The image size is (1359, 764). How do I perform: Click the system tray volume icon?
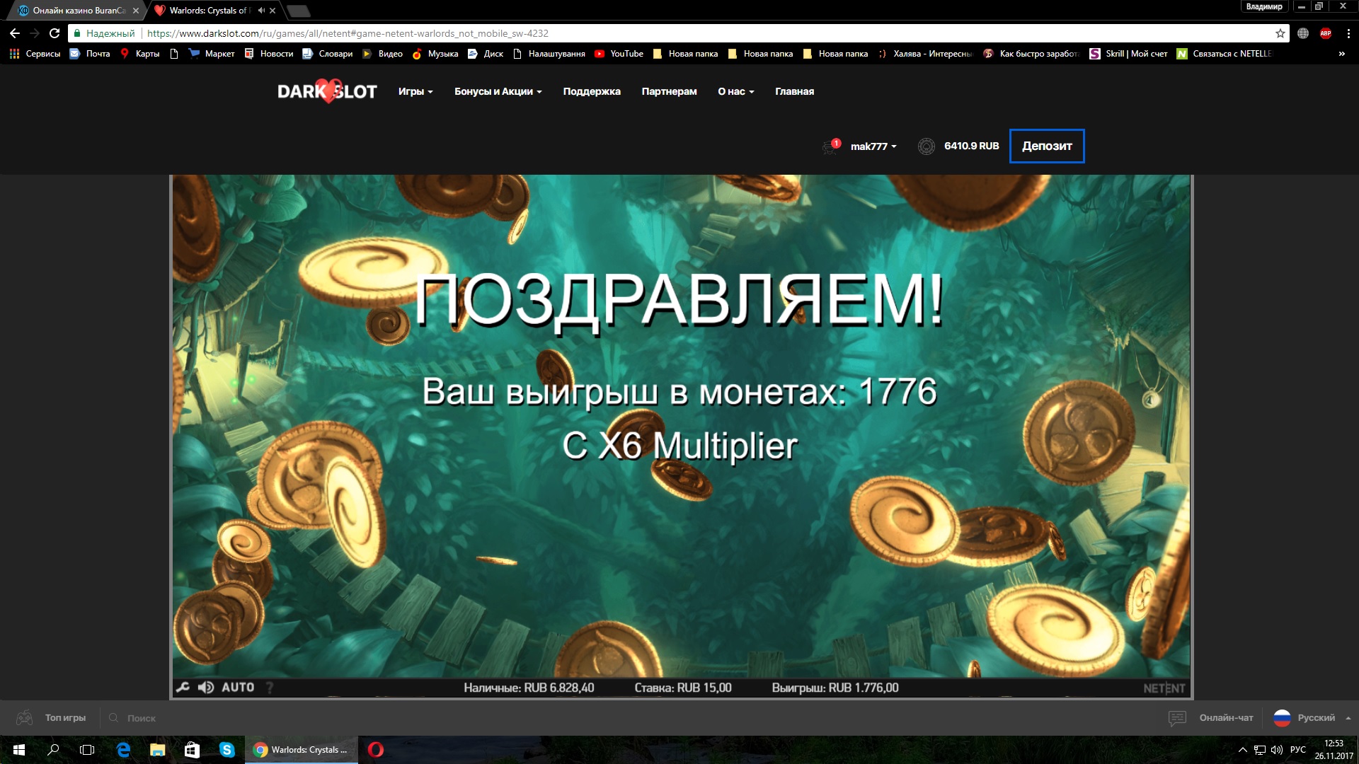tap(1277, 750)
